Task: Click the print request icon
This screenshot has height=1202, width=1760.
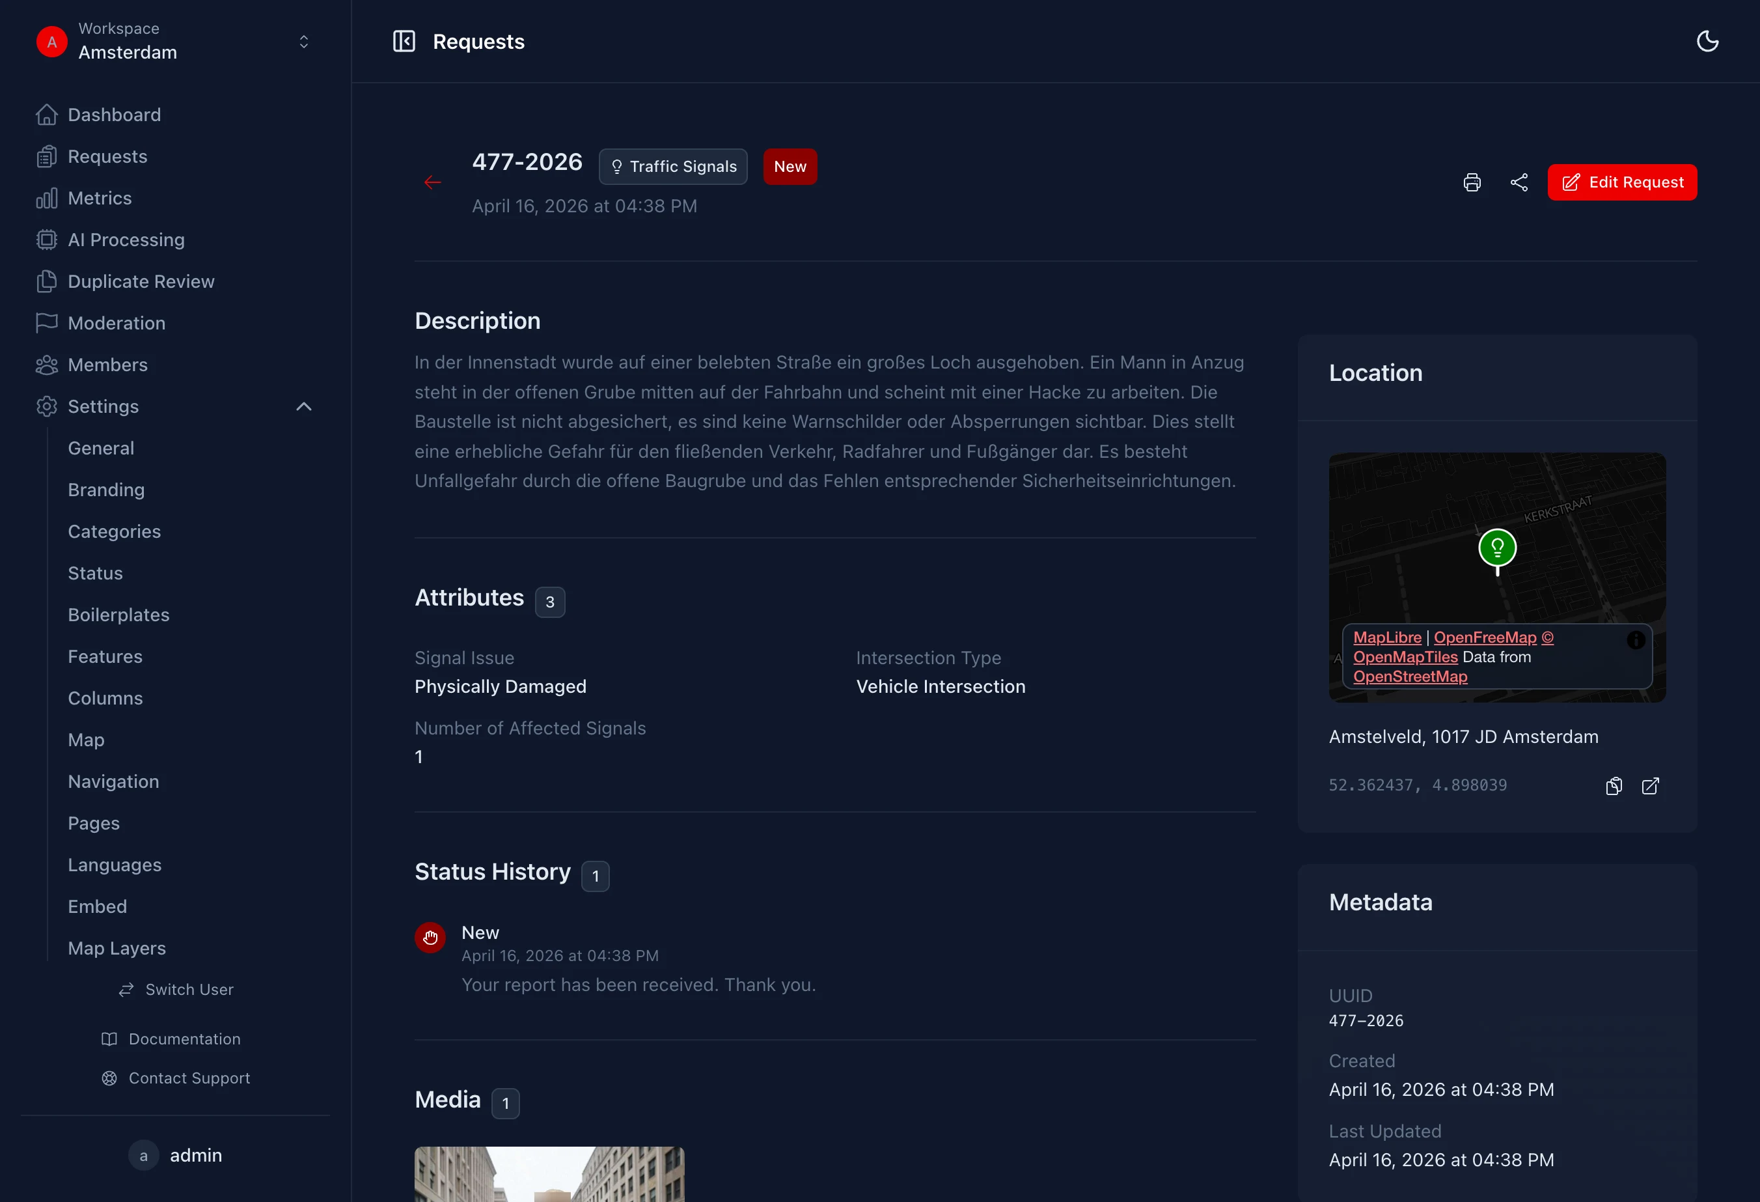Action: pos(1472,182)
